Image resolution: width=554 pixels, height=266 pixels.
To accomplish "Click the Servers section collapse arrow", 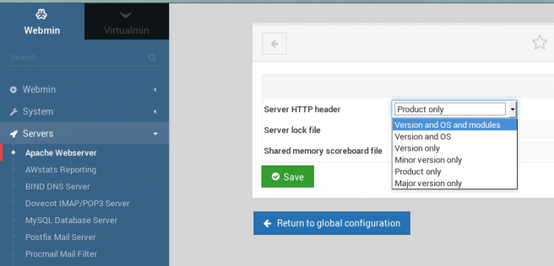I will pos(155,134).
